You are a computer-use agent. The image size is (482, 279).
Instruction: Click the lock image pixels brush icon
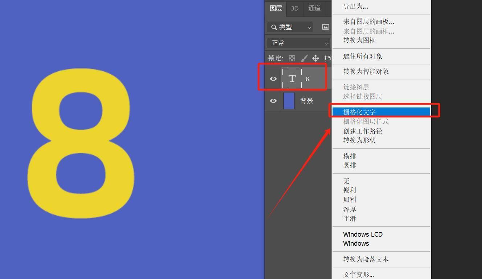(x=304, y=58)
